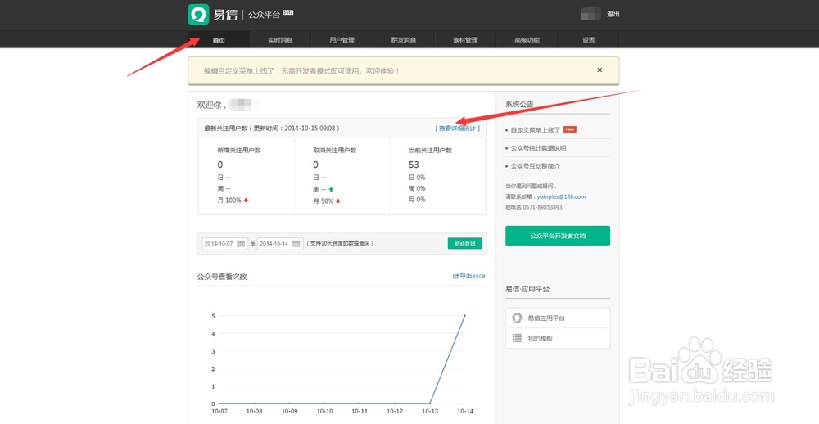Click the 当前关注用户数 label
This screenshot has height=424, width=819.
coord(431,151)
